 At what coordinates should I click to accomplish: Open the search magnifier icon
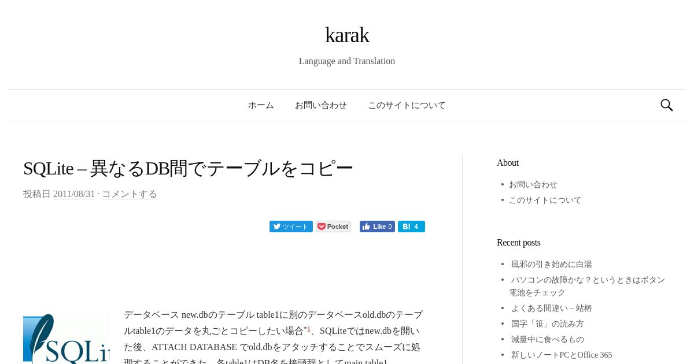[667, 105]
